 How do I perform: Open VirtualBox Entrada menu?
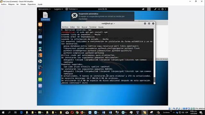23,4
